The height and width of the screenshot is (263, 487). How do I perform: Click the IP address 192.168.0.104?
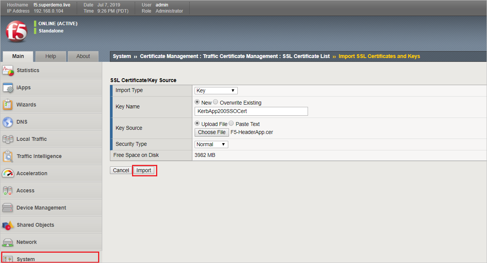pos(48,11)
